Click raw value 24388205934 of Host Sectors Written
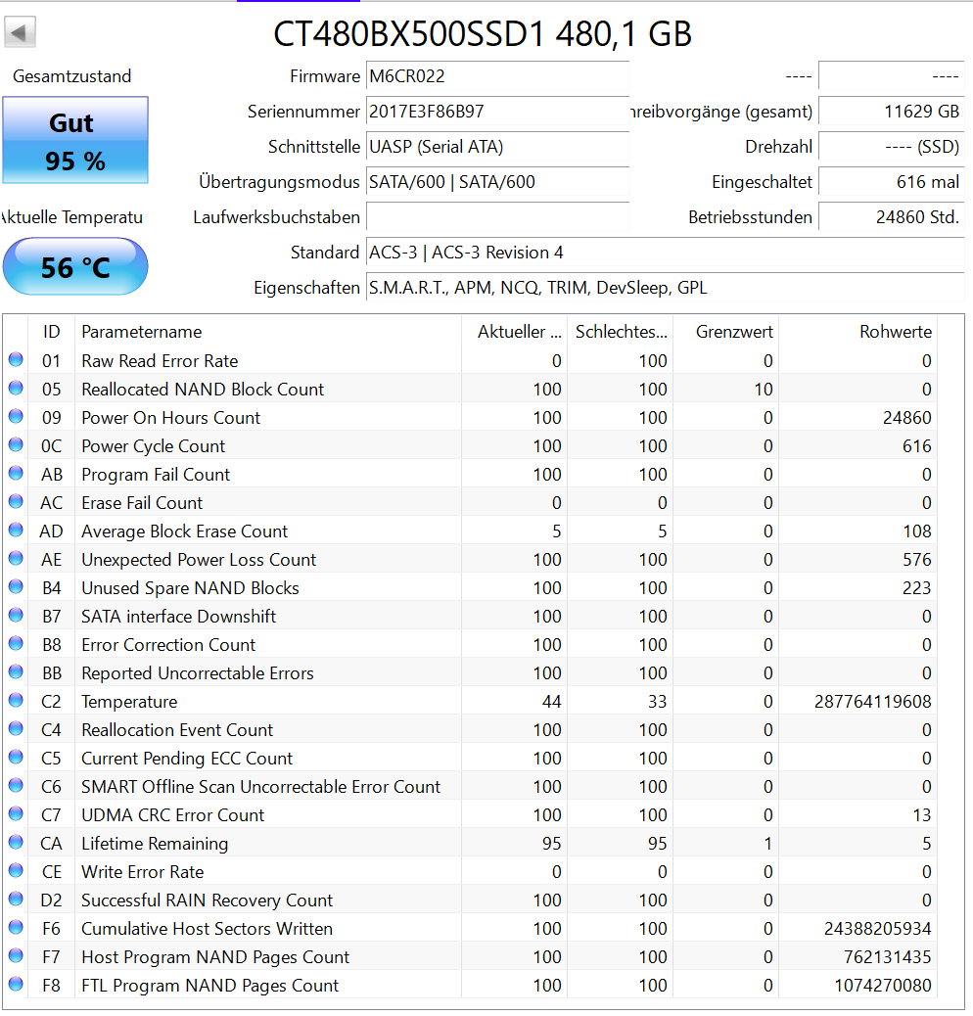This screenshot has width=973, height=1016. point(878,929)
